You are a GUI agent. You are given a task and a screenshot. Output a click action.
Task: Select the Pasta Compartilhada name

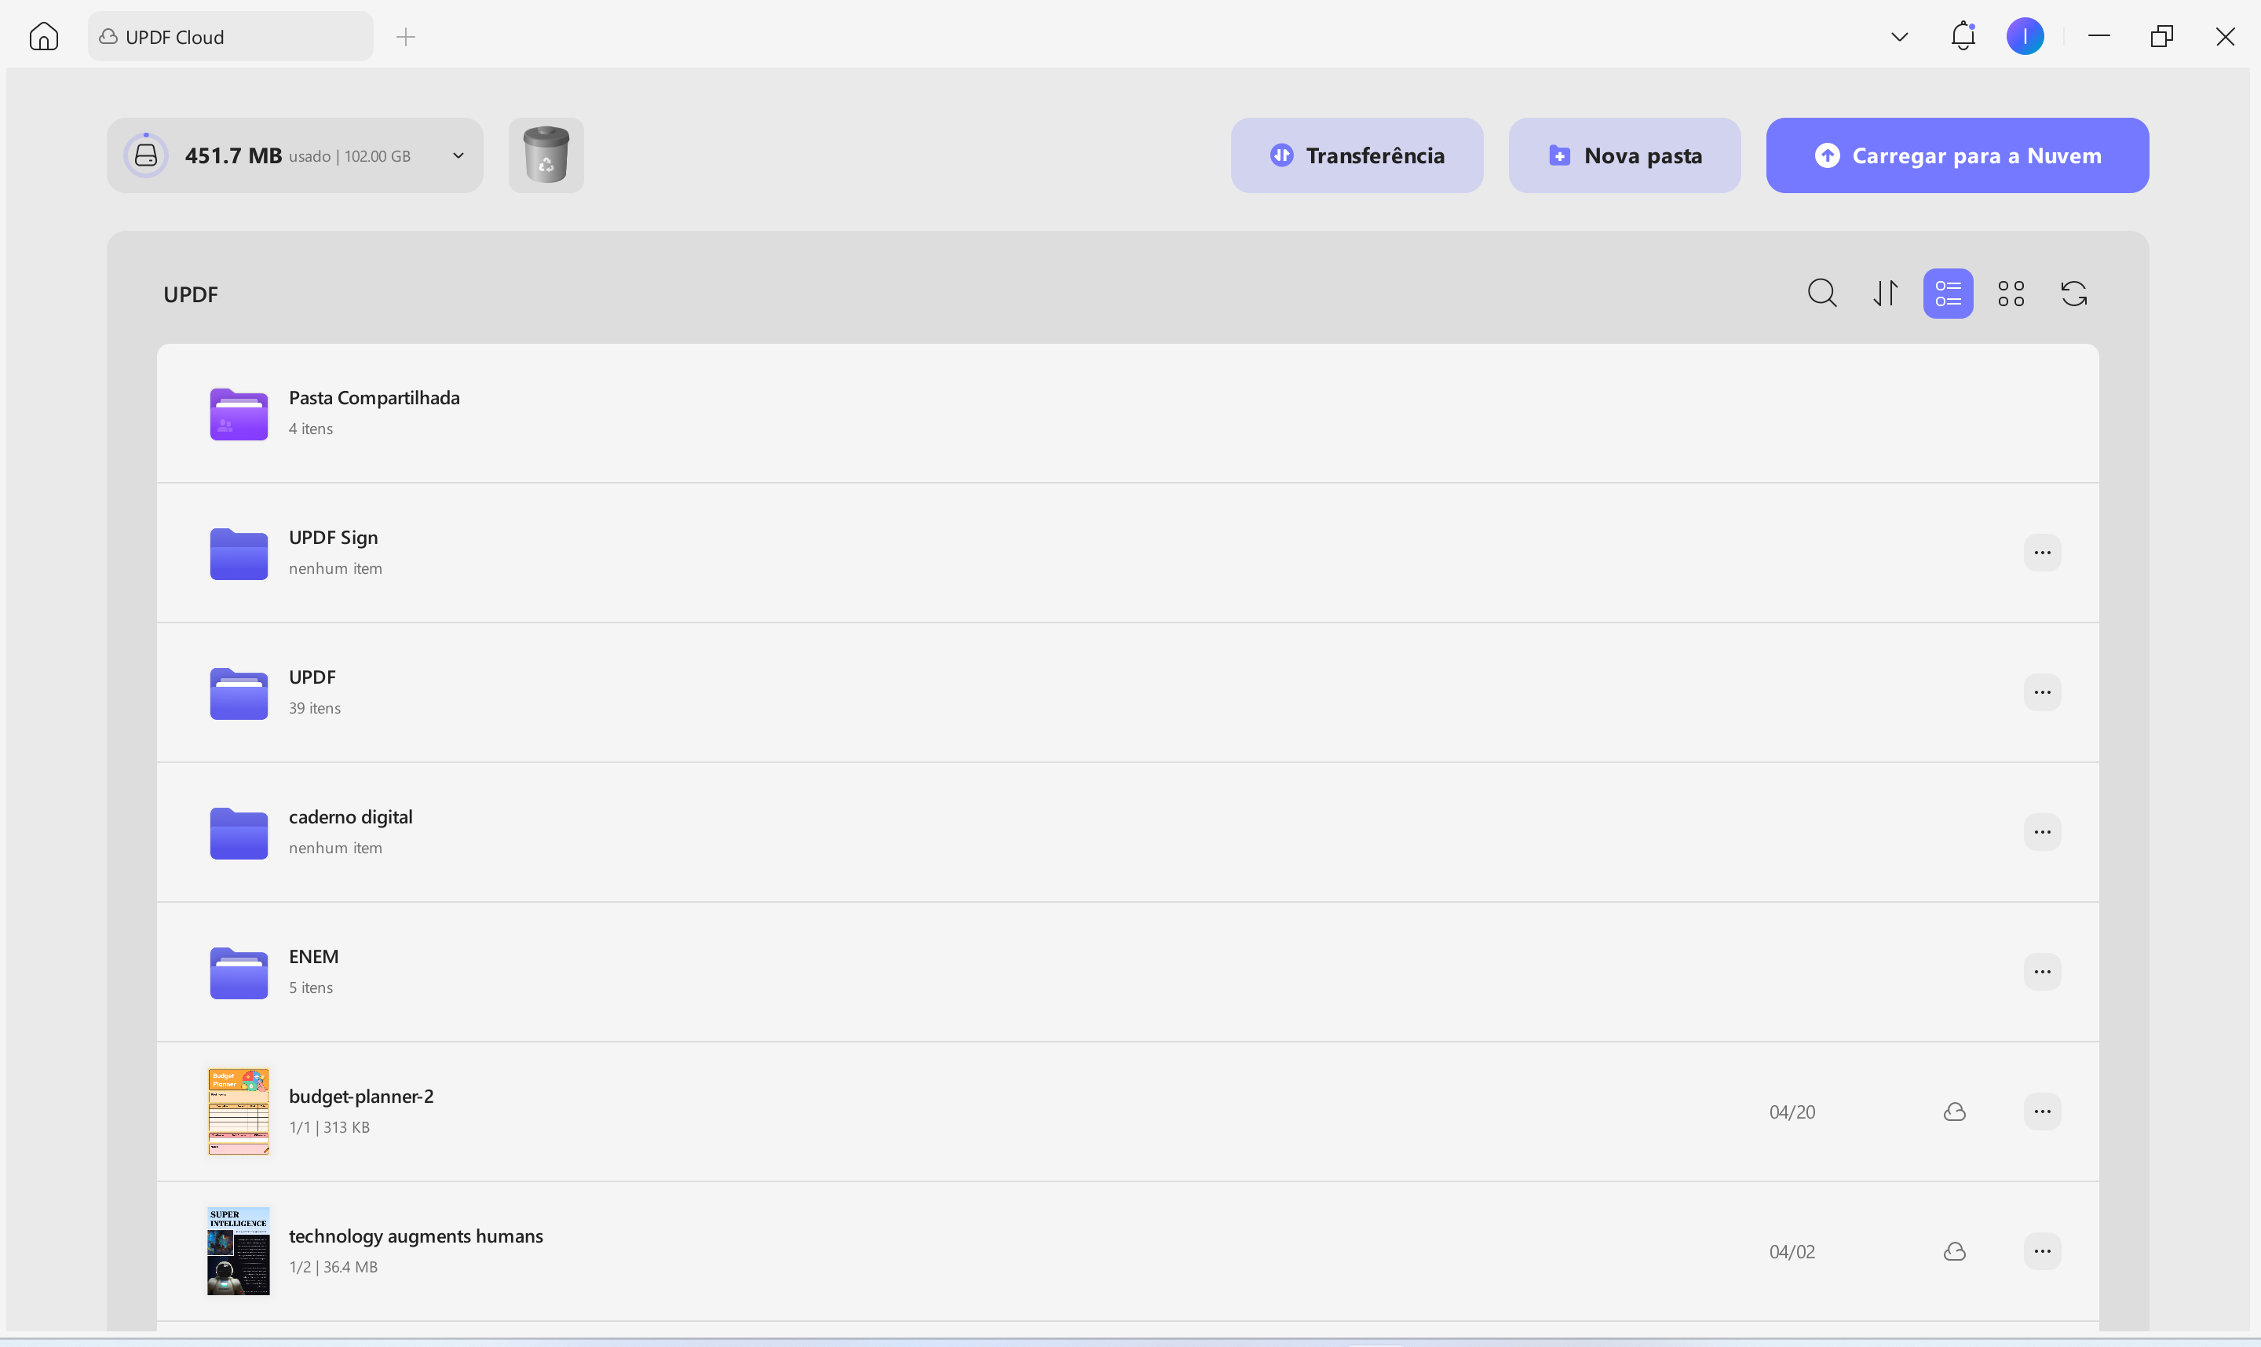pos(374,397)
